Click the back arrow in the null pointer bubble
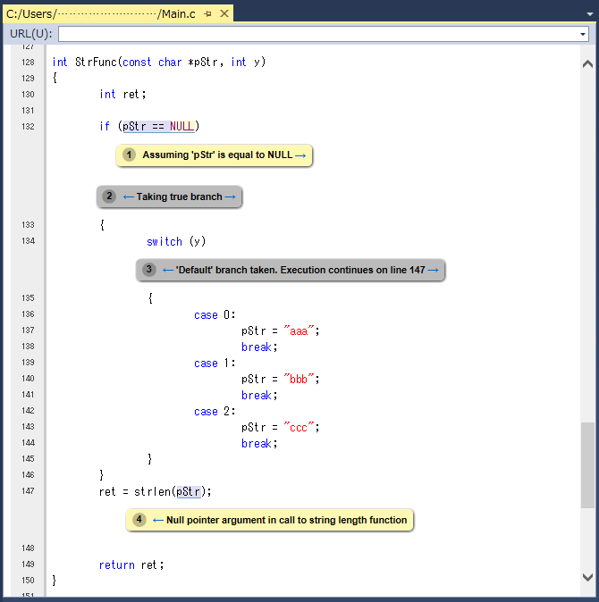599x602 pixels. tap(158, 520)
